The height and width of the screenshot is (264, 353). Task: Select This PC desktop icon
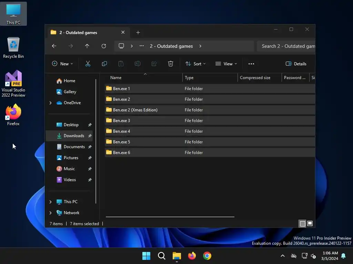point(13,14)
